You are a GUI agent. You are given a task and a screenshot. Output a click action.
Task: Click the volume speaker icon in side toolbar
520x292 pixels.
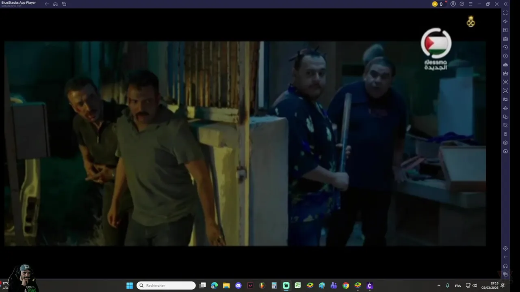click(x=505, y=21)
